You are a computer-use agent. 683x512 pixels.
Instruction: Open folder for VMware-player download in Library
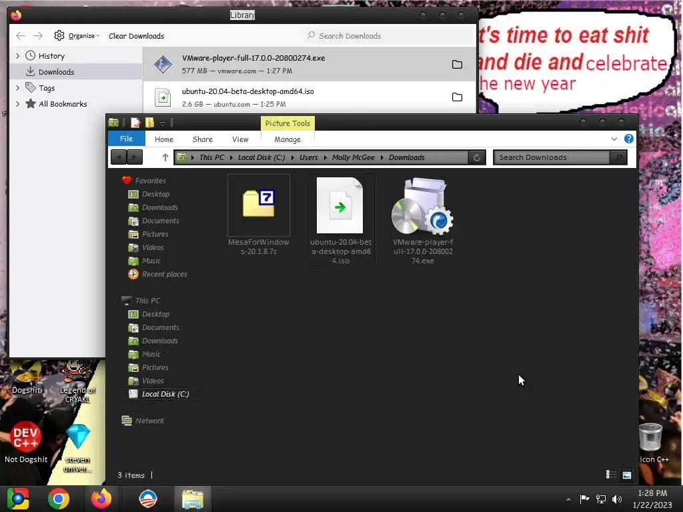(x=457, y=65)
